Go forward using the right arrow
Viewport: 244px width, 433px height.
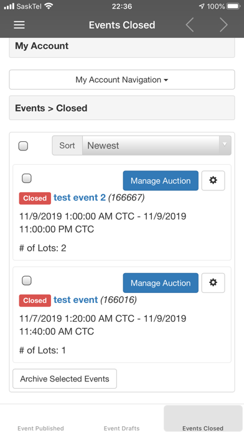[223, 25]
